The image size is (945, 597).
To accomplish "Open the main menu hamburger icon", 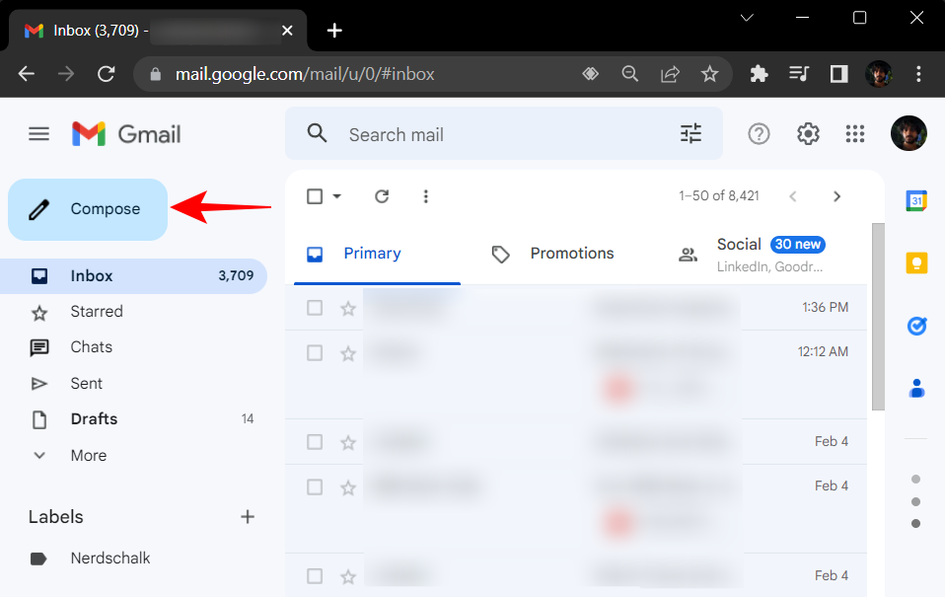I will click(x=38, y=134).
